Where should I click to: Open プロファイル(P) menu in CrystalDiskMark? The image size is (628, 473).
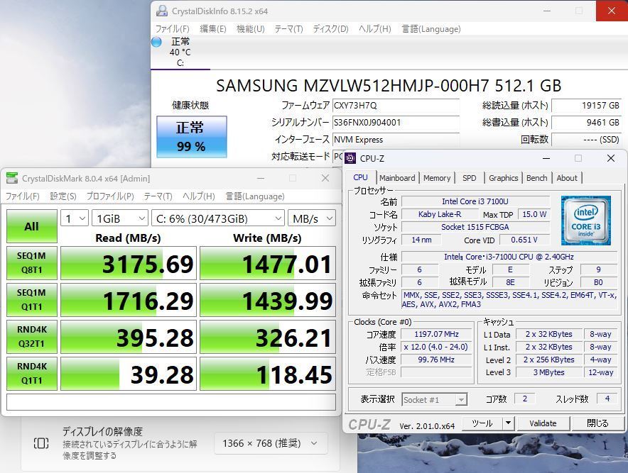click(110, 196)
